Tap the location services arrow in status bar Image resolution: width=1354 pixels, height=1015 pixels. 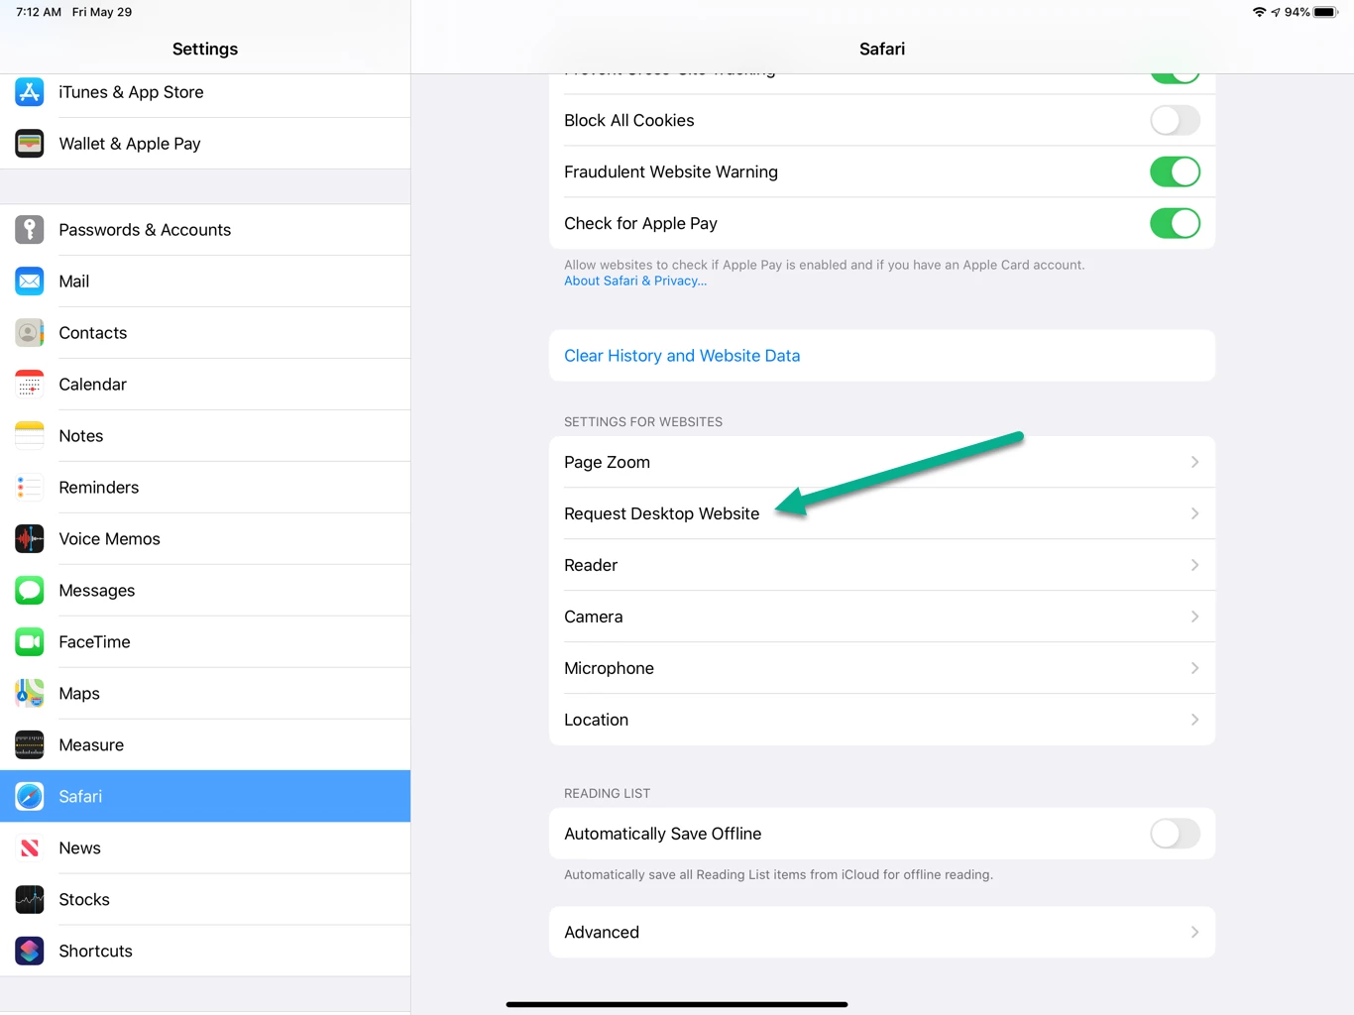(x=1276, y=12)
